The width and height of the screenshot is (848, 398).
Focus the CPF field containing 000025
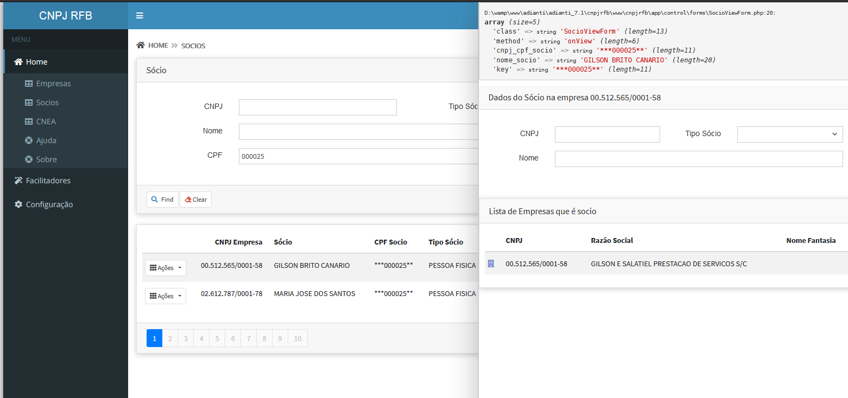tap(359, 156)
